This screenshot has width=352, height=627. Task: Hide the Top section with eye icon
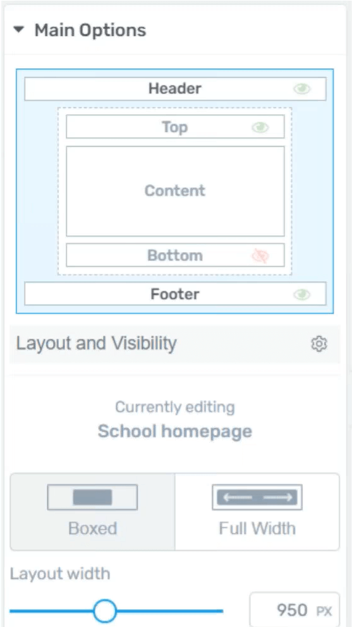pyautogui.click(x=260, y=127)
